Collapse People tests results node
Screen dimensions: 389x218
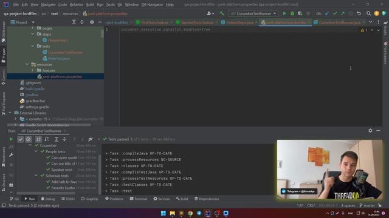[36, 151]
